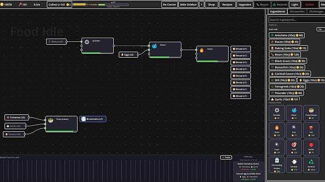Open the Challenges tab

[316, 11]
